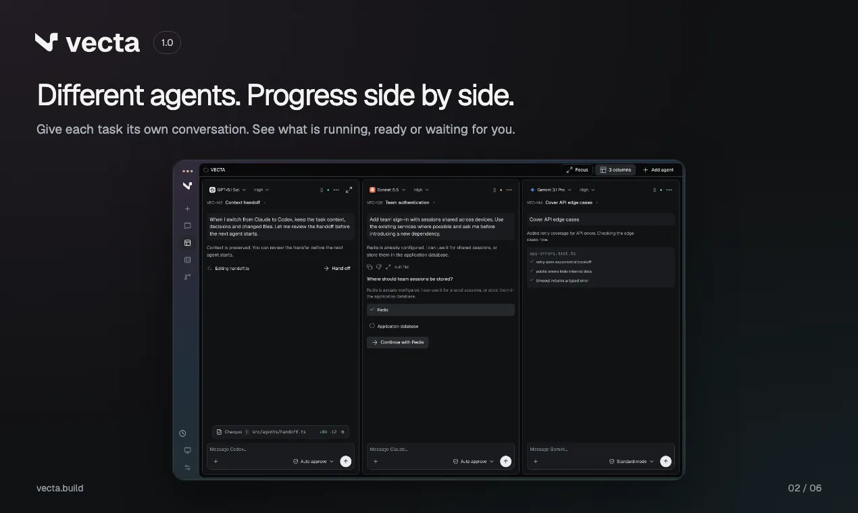Copy the Redis response in Team authentication panel

tap(370, 267)
